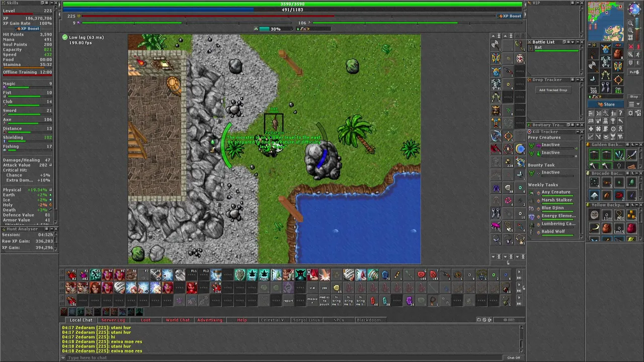Open the Help chat tab
Image resolution: width=644 pixels, height=362 pixels.
242,320
